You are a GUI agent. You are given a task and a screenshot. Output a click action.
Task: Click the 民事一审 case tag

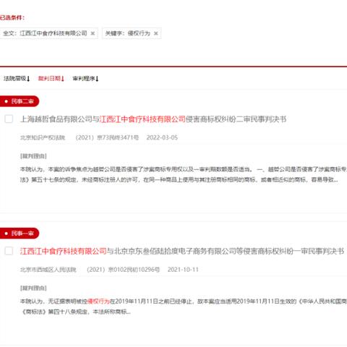(20, 234)
